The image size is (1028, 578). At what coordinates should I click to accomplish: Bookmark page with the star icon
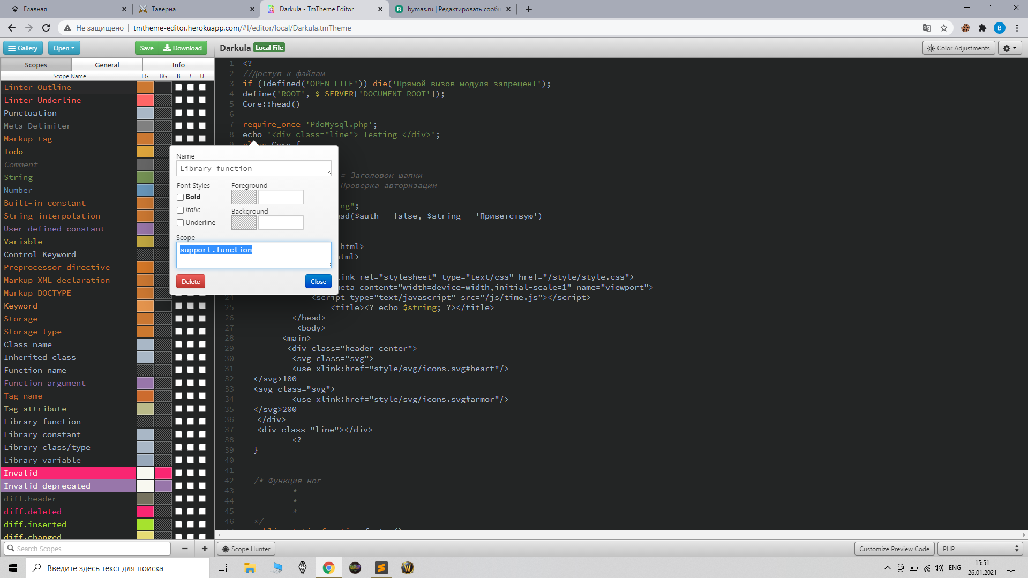click(x=944, y=28)
